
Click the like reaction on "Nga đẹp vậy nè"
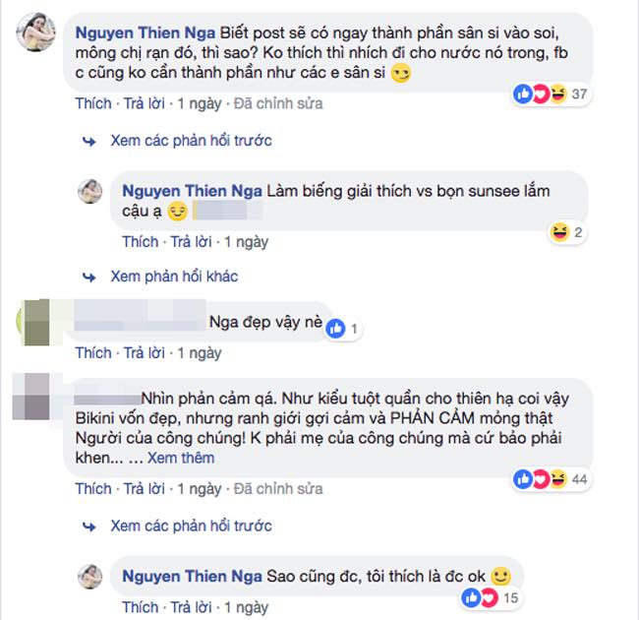pyautogui.click(x=335, y=328)
